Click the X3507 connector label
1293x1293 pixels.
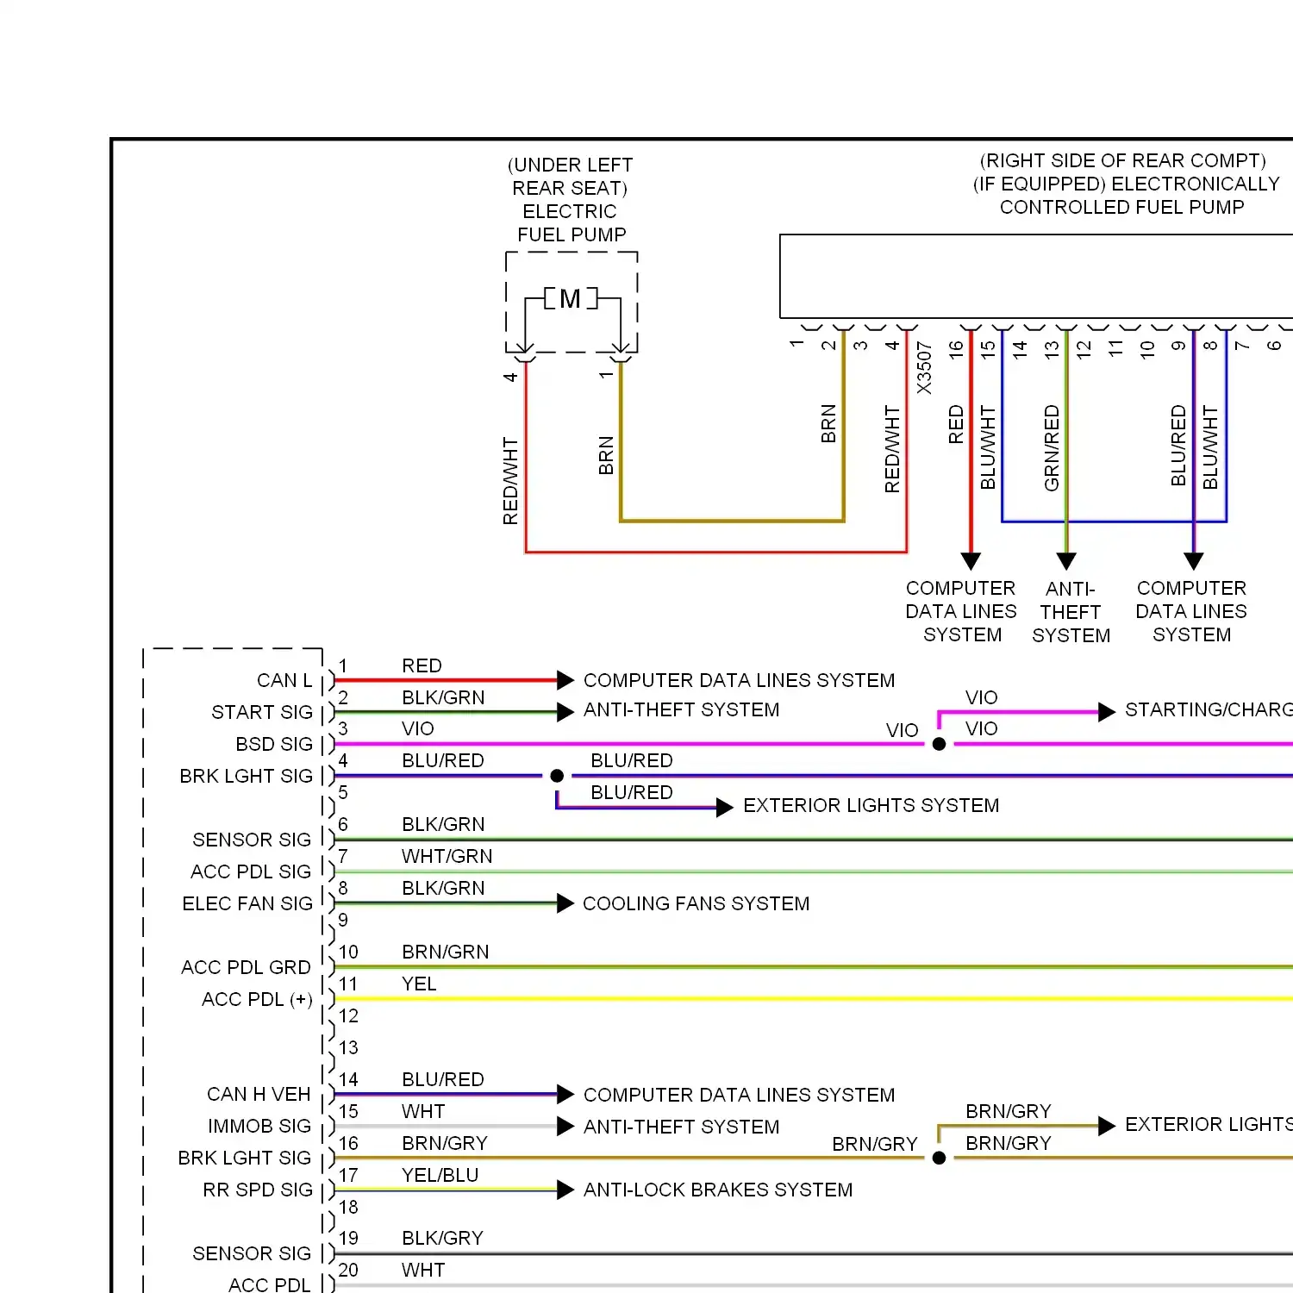[x=924, y=368]
